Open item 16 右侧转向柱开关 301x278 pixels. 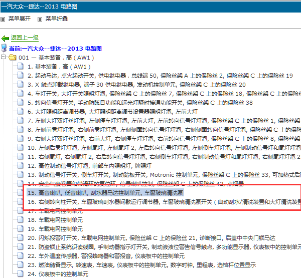(164, 202)
